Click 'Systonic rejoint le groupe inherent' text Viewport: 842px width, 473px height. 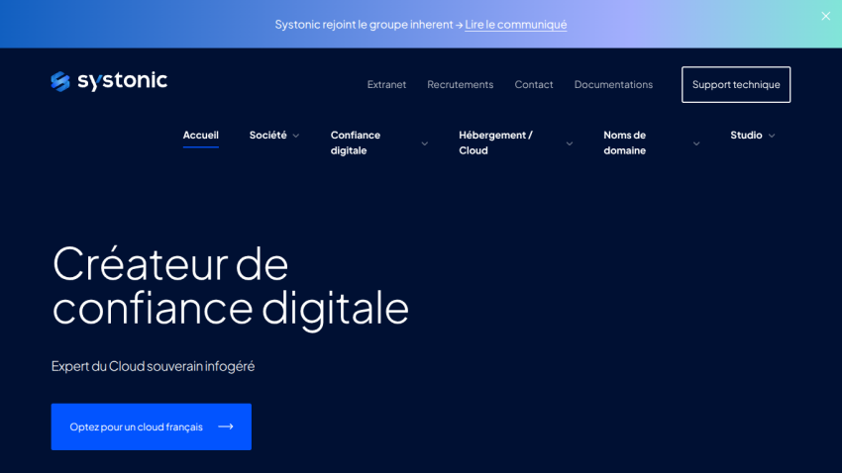[x=365, y=25]
